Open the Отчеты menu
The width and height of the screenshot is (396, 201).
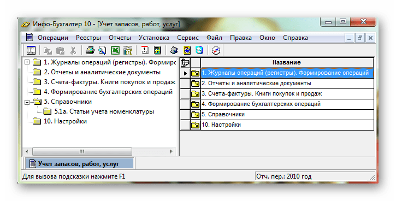coord(120,38)
